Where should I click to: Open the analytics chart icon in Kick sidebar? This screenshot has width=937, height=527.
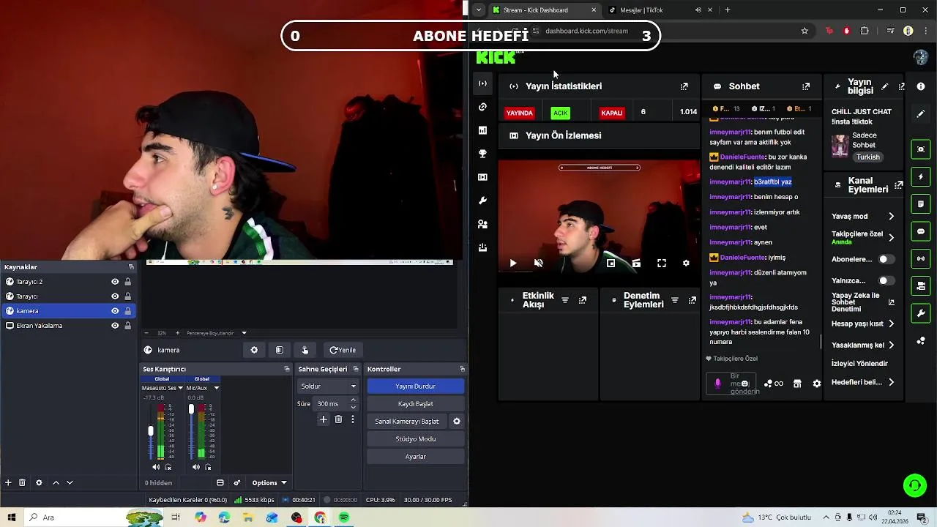pyautogui.click(x=482, y=130)
